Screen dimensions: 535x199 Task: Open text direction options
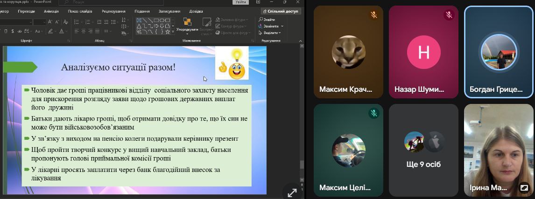pos(125,20)
